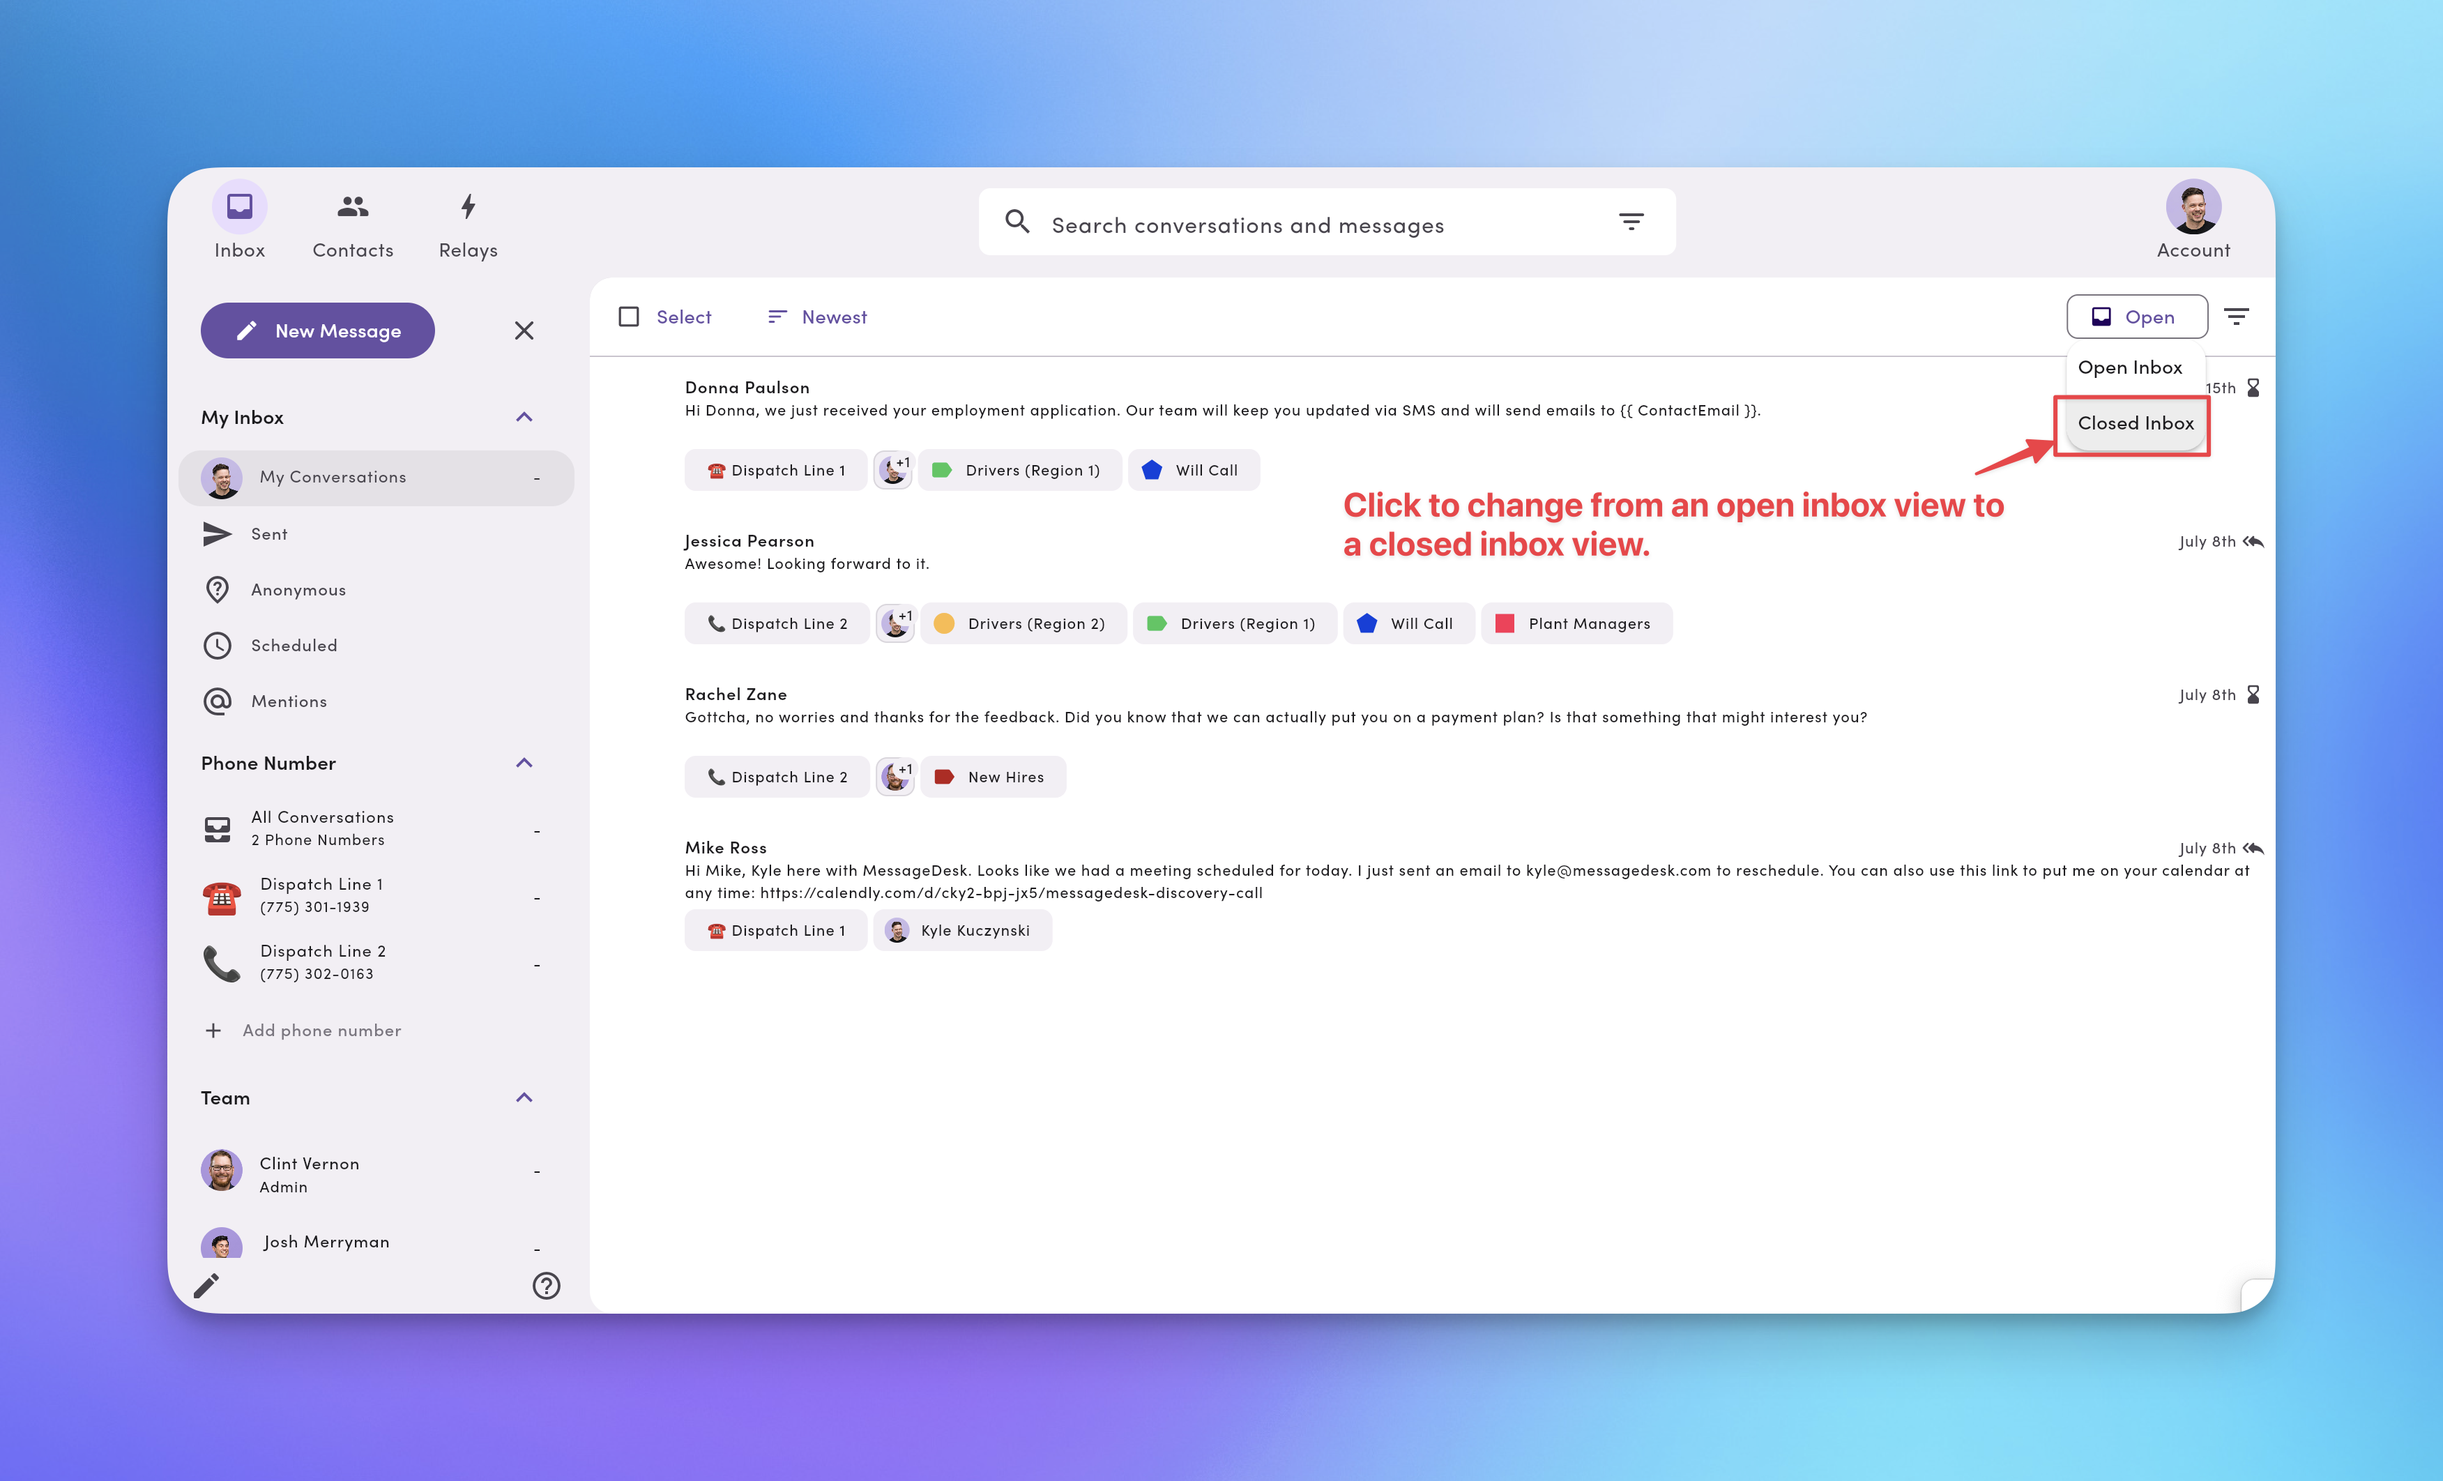Click search bar filter icon
Screen dimensions: 2443x1481
tap(1631, 222)
